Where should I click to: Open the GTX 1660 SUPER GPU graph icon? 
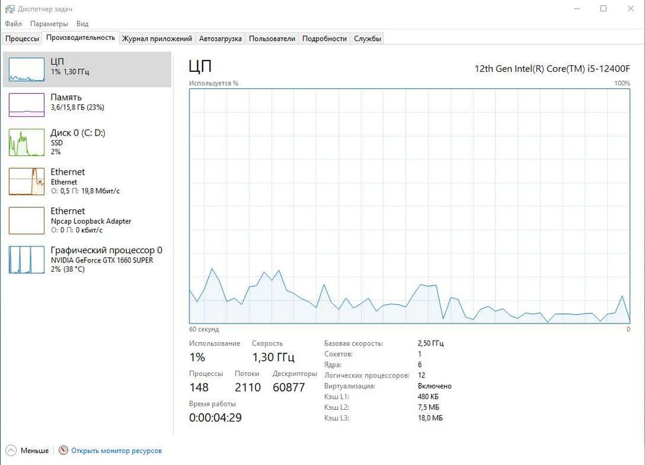[26, 260]
